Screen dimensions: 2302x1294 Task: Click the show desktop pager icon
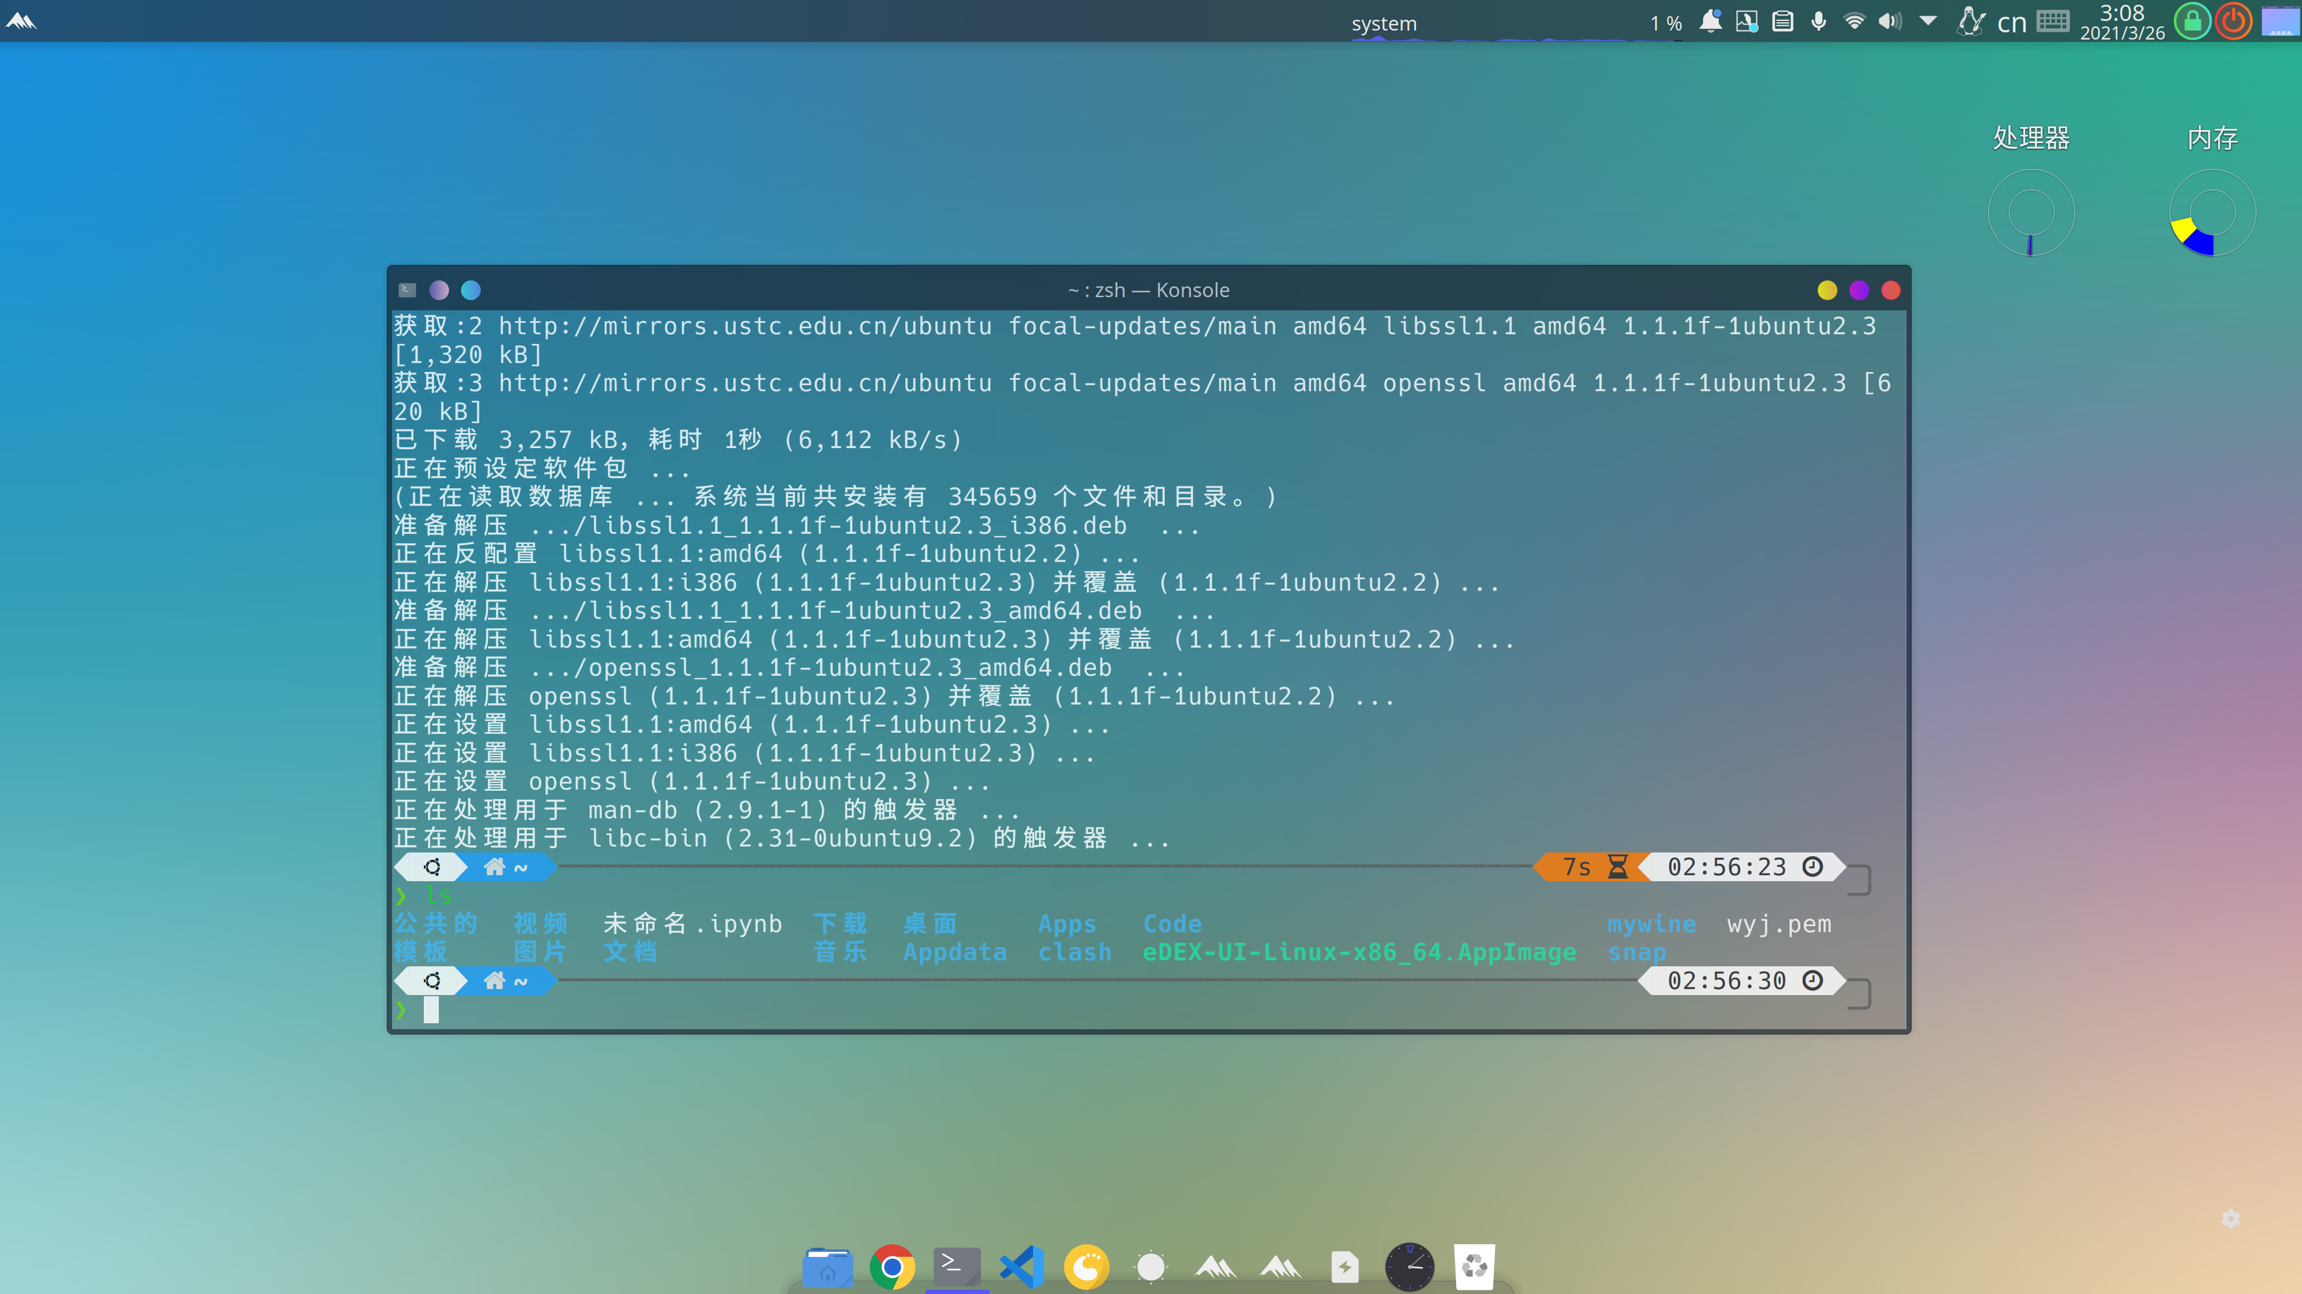(x=2280, y=22)
